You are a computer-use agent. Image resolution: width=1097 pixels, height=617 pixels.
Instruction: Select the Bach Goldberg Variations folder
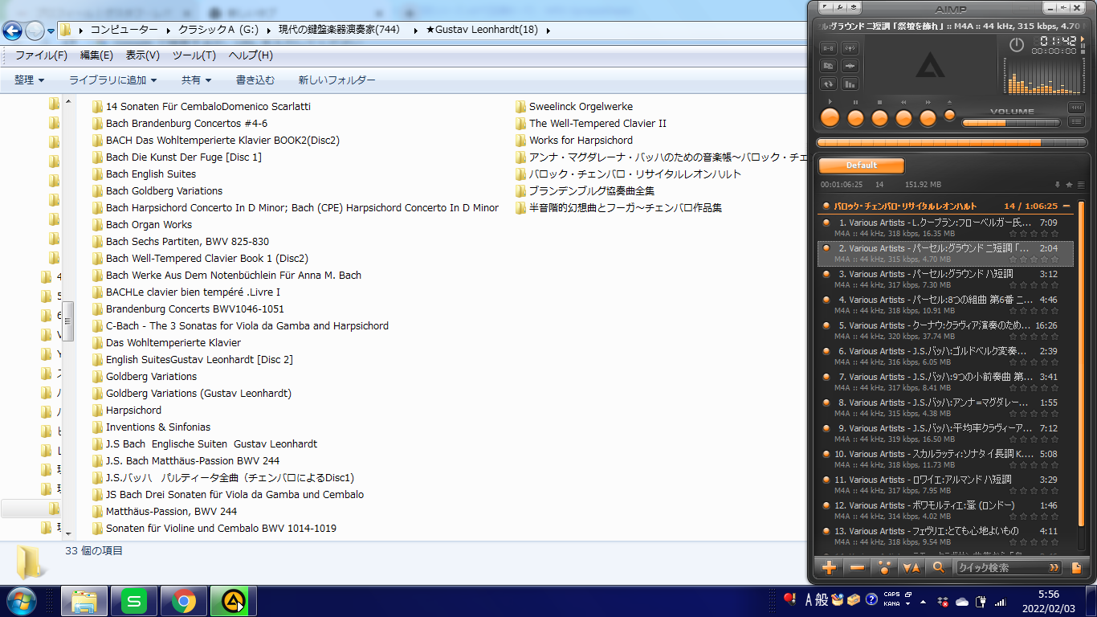(157, 191)
